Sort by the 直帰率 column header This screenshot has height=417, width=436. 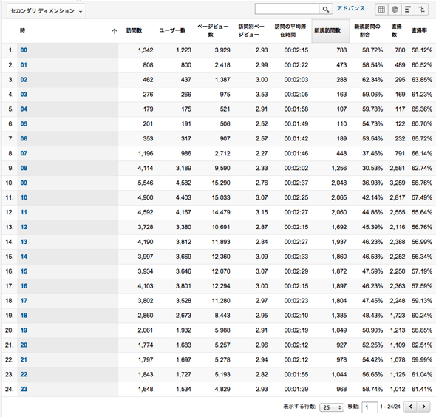click(419, 30)
